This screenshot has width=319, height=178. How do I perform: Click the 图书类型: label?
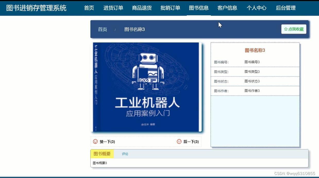[x=221, y=72]
